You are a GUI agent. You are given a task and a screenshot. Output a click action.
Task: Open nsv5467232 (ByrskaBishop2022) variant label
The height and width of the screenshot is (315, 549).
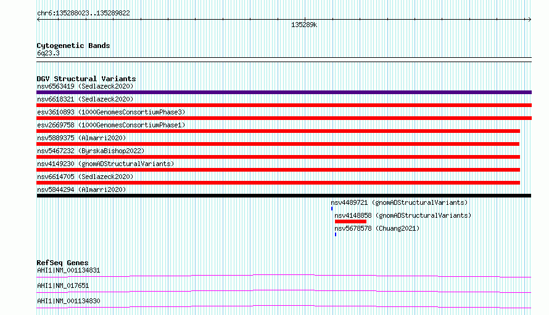[x=91, y=151]
